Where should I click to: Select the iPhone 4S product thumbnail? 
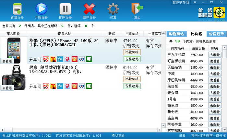coord(14,50)
